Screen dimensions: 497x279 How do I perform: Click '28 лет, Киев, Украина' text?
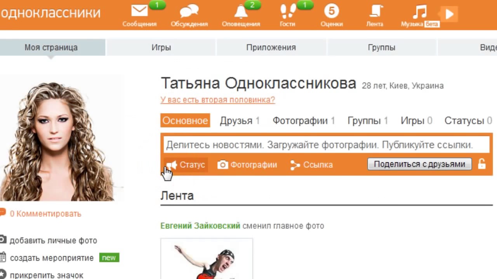pos(403,86)
